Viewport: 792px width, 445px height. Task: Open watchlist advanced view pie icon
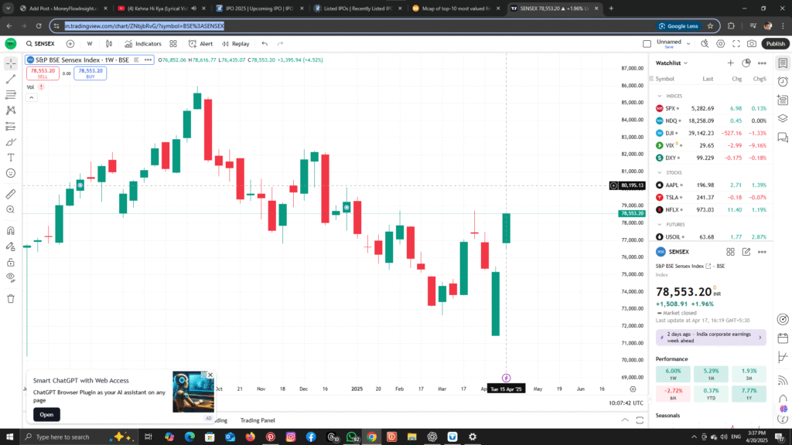[746, 63]
